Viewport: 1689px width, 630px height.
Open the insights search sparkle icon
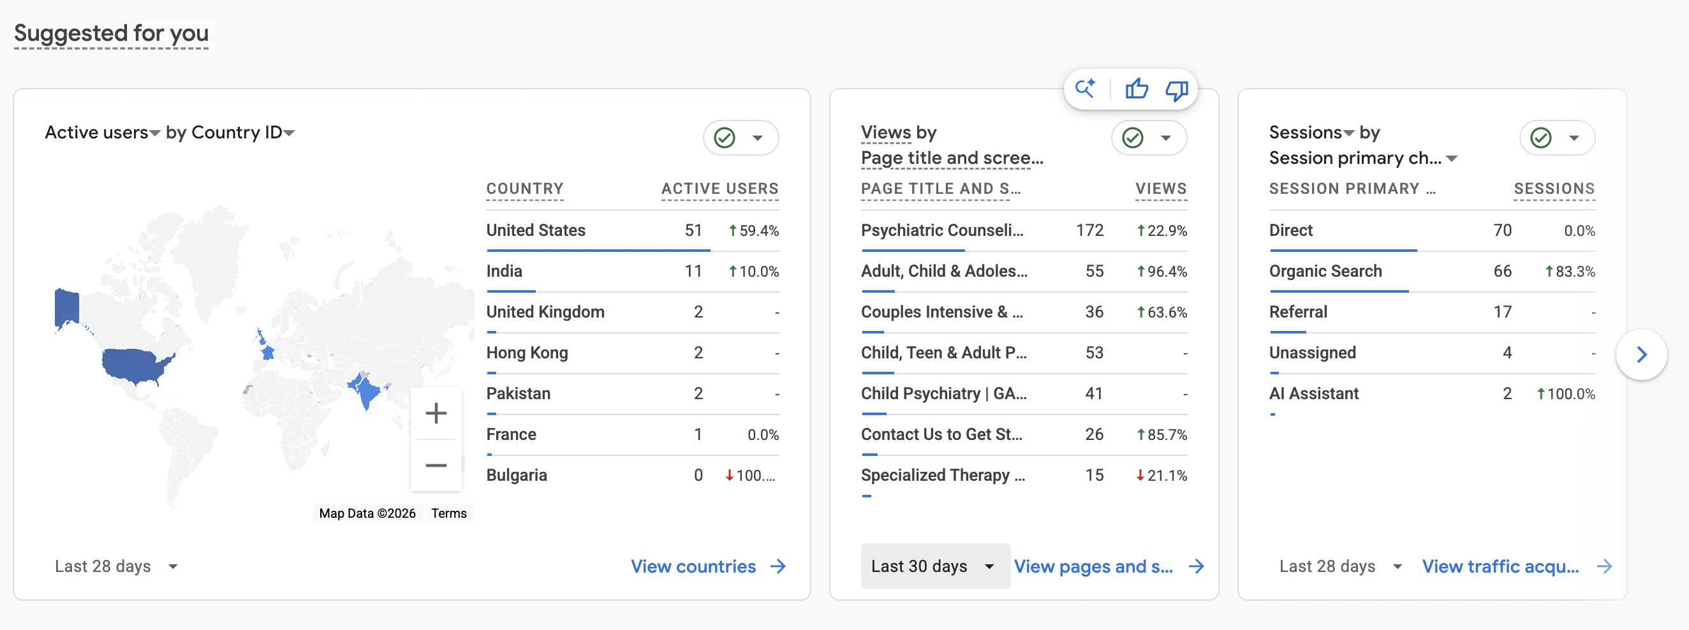[x=1085, y=89]
